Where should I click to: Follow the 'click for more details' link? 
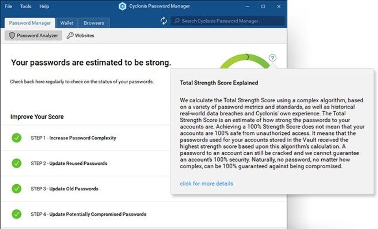(206, 184)
